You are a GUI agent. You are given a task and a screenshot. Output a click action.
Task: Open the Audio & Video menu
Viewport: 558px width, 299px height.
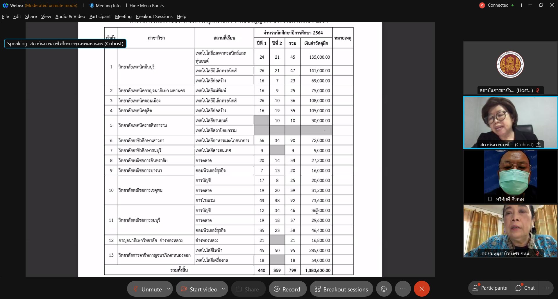(70, 16)
